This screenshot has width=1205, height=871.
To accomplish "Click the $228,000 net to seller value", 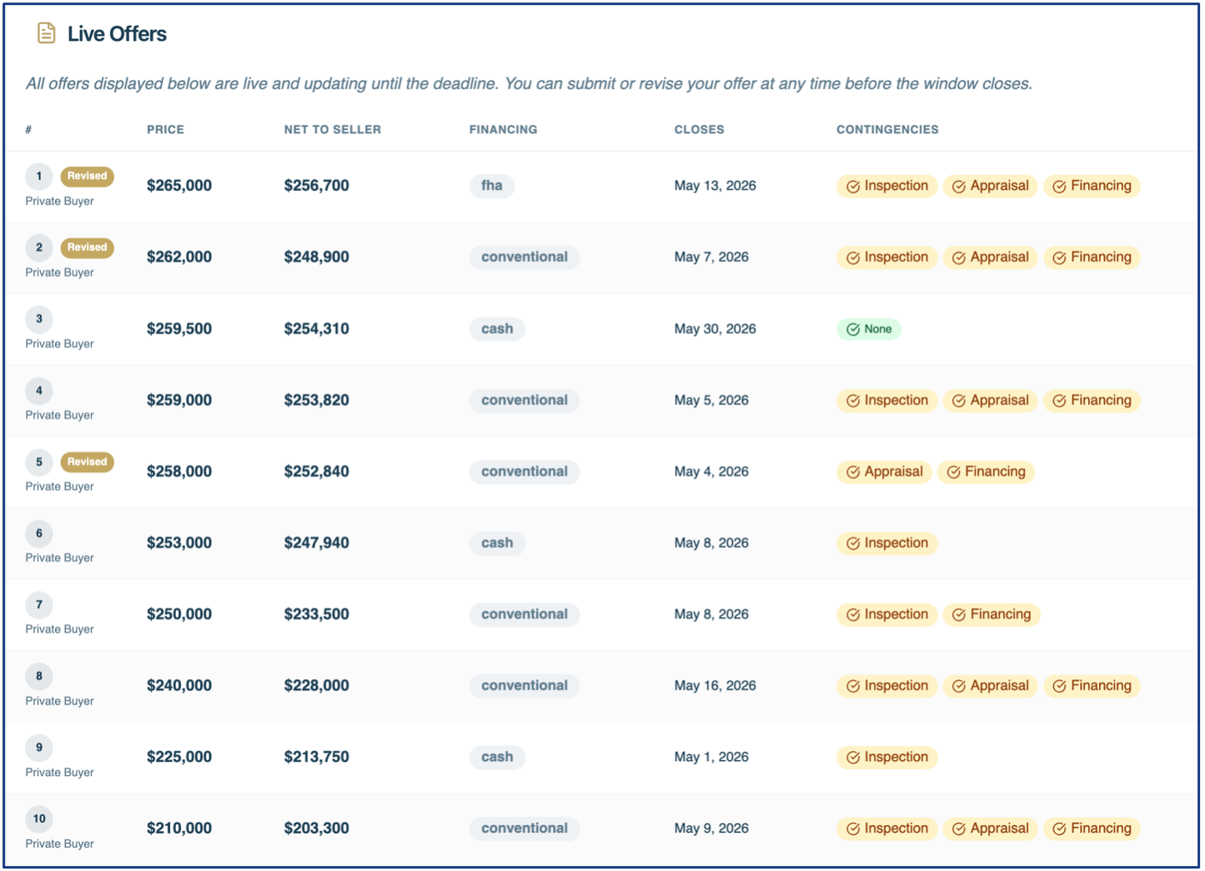I will (316, 686).
